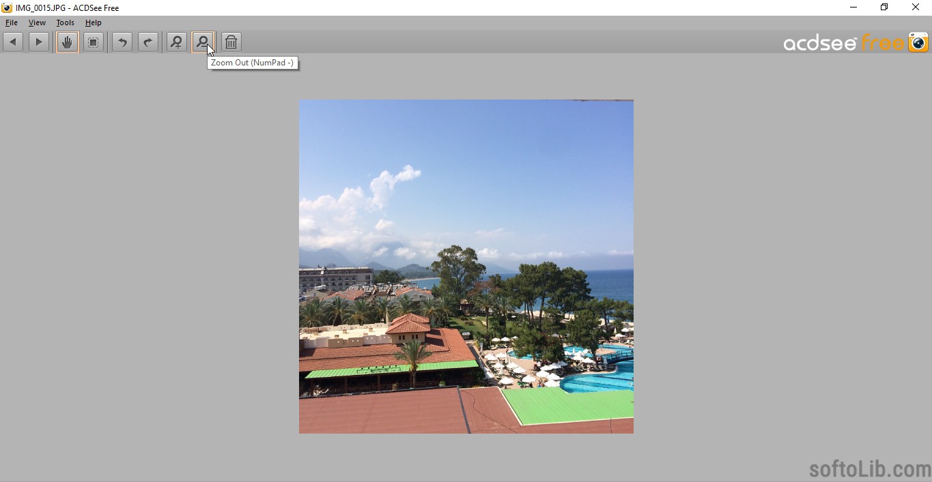Zoom in on the image
The width and height of the screenshot is (932, 482).
click(x=177, y=42)
